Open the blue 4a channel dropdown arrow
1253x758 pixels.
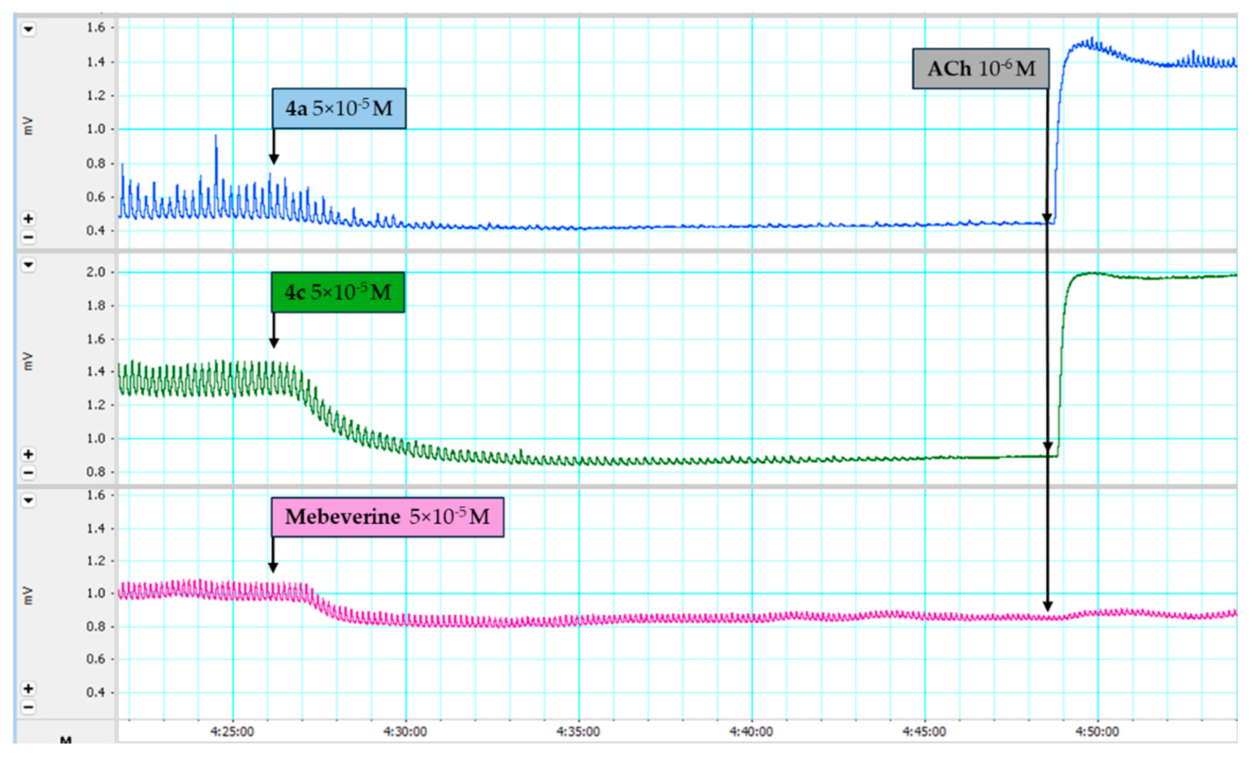(x=29, y=29)
